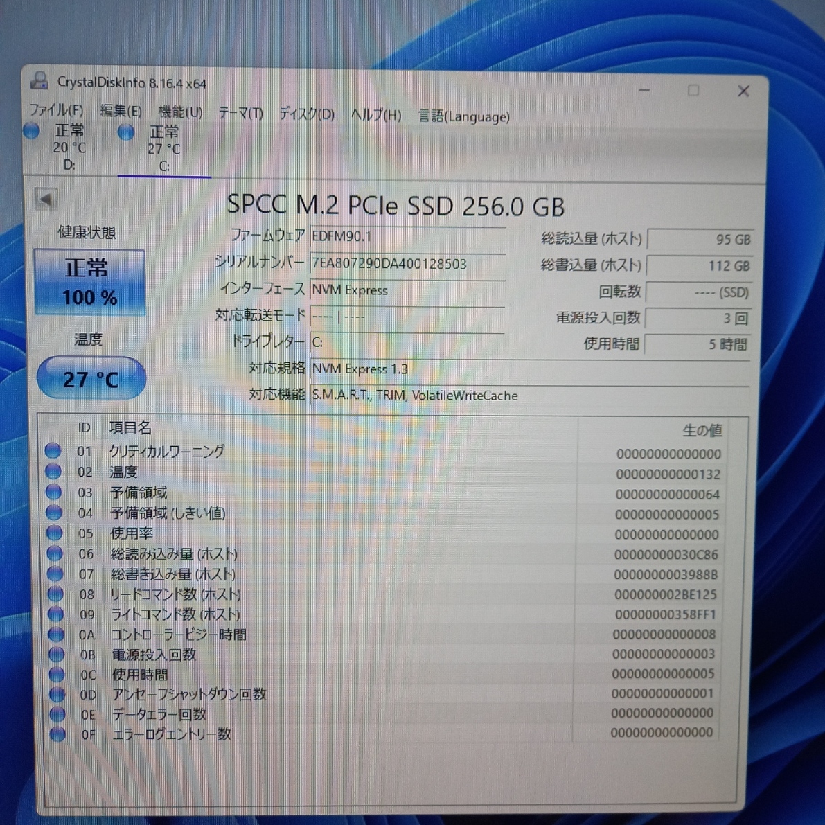Click status dot of 09 ライトコマンド数 (ホスト)

(56, 614)
